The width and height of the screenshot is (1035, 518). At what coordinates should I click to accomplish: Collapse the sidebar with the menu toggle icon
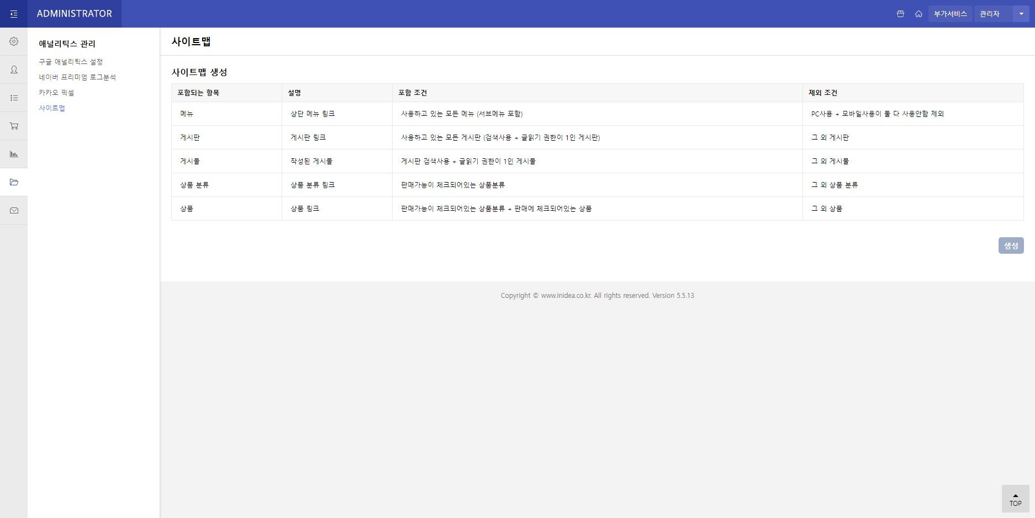point(14,14)
